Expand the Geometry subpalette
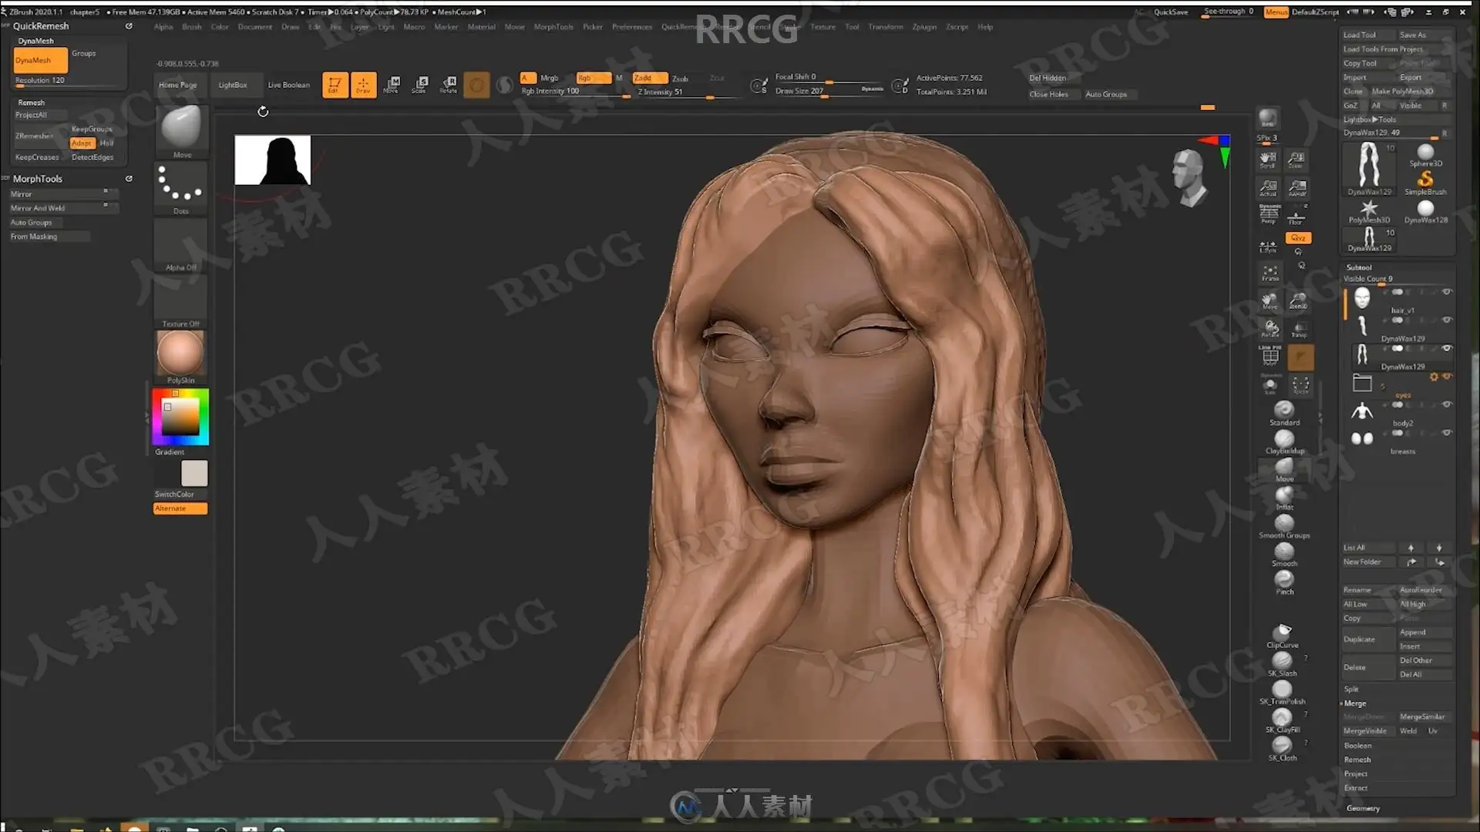This screenshot has width=1480, height=832. [x=1363, y=808]
